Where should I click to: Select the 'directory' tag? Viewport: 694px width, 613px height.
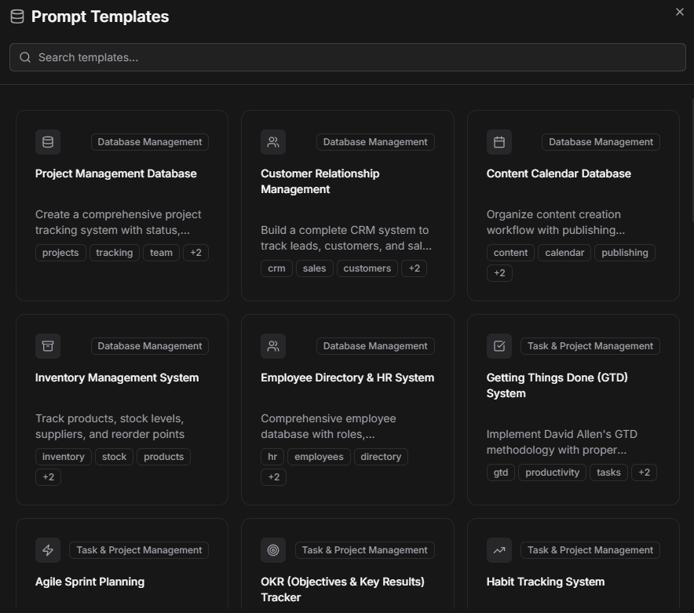[x=381, y=457]
